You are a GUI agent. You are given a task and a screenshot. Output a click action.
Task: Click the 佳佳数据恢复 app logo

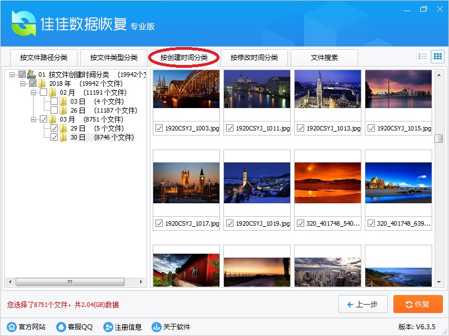coord(24,24)
